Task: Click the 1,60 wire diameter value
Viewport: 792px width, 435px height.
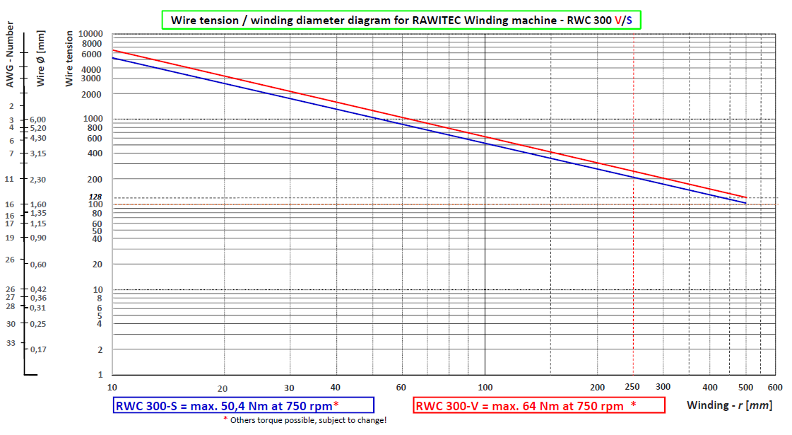Action: pos(38,205)
